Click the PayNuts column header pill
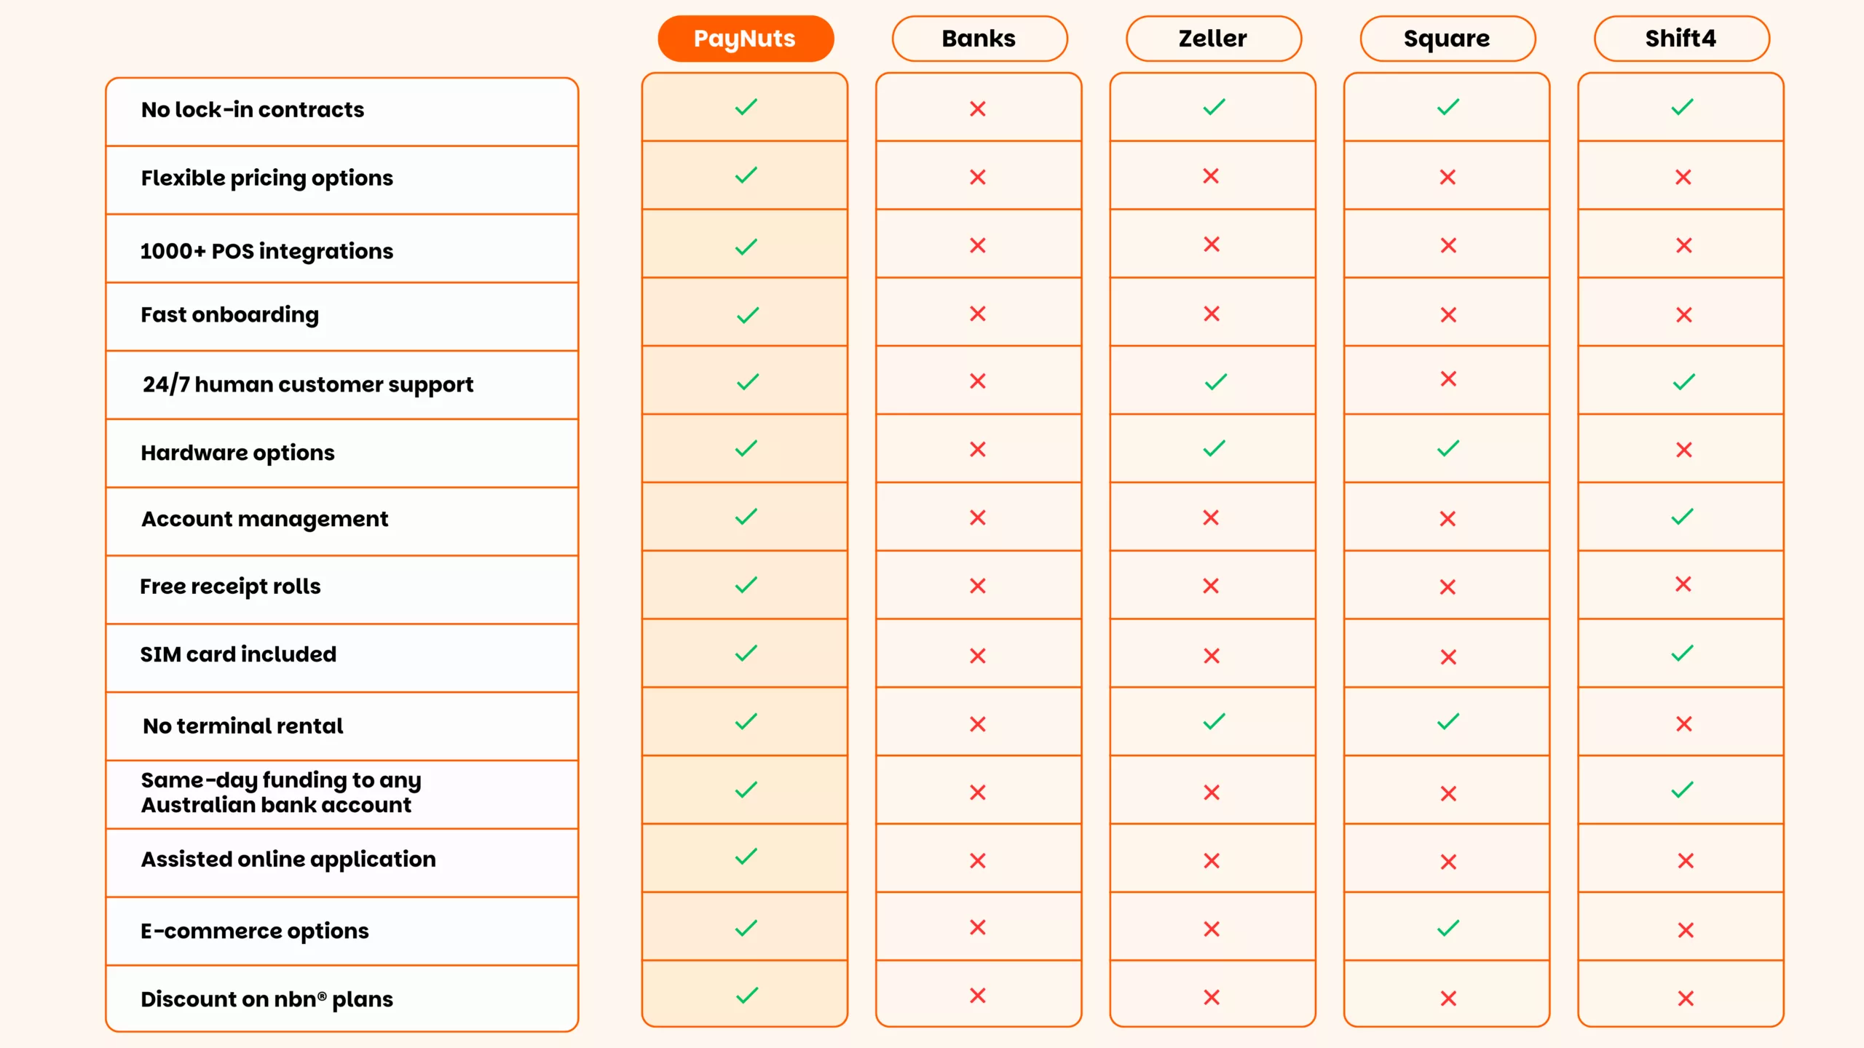This screenshot has width=1864, height=1048. click(746, 39)
